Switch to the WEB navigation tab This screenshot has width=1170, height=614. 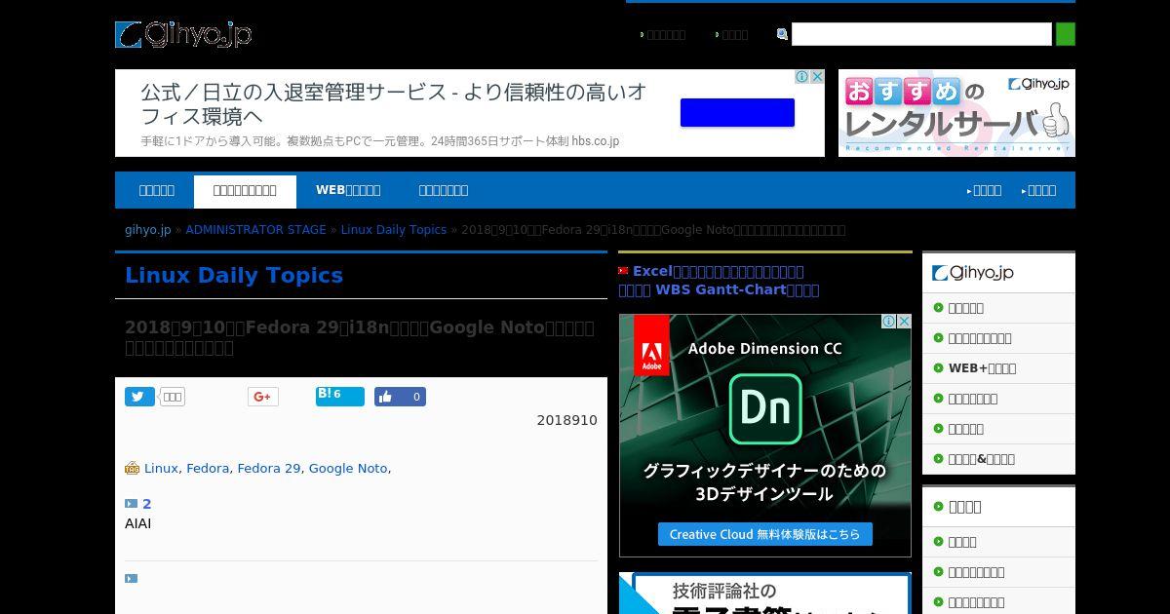(348, 190)
